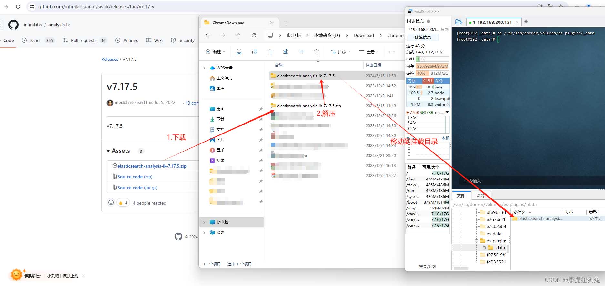
Task: Open the GitHub Code tab
Action: pyautogui.click(x=8, y=40)
